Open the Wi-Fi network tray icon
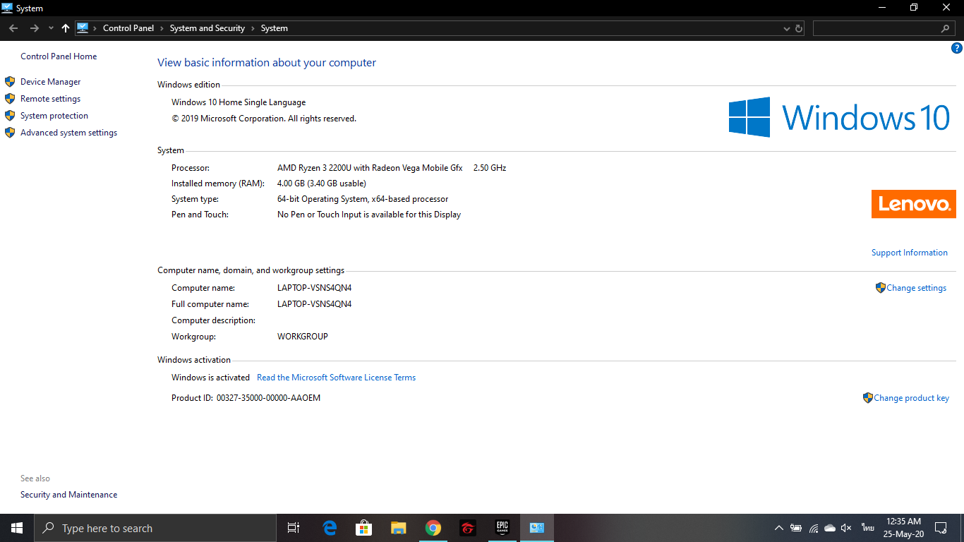The width and height of the screenshot is (964, 542). click(814, 528)
